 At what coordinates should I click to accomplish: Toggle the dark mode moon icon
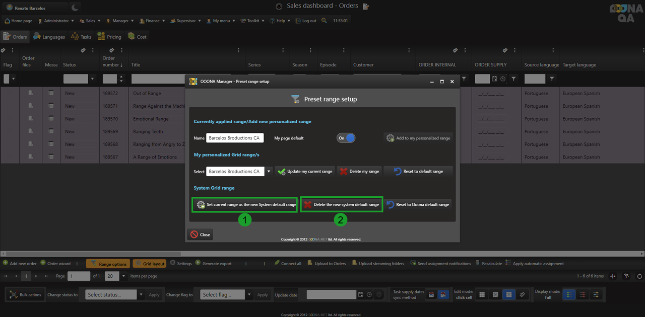point(75,8)
